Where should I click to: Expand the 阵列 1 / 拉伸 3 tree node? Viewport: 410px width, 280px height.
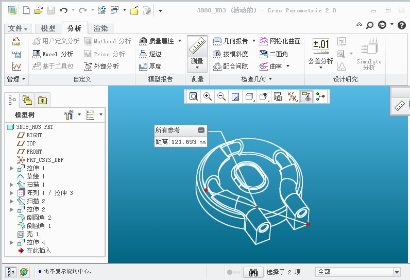click(x=11, y=193)
